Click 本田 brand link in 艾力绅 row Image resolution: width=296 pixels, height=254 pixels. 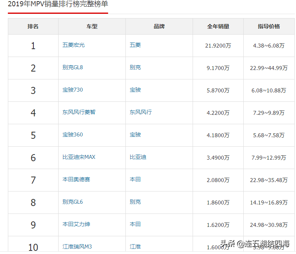click(135, 224)
